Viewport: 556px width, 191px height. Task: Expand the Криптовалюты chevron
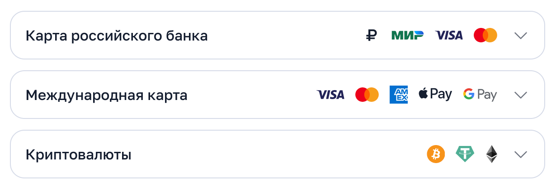point(521,155)
